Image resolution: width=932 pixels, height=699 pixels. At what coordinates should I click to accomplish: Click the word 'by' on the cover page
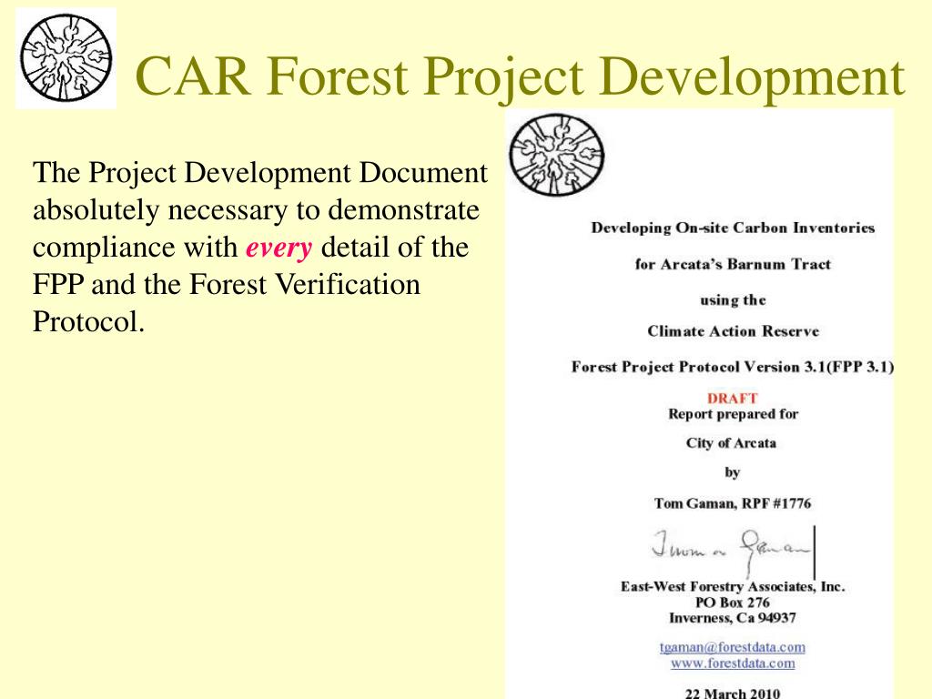[x=733, y=472]
